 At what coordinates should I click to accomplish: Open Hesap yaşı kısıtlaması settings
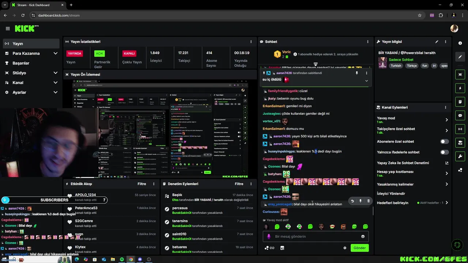point(412,173)
